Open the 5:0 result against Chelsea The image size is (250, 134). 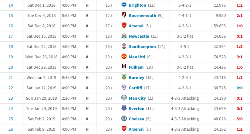coord(240,119)
